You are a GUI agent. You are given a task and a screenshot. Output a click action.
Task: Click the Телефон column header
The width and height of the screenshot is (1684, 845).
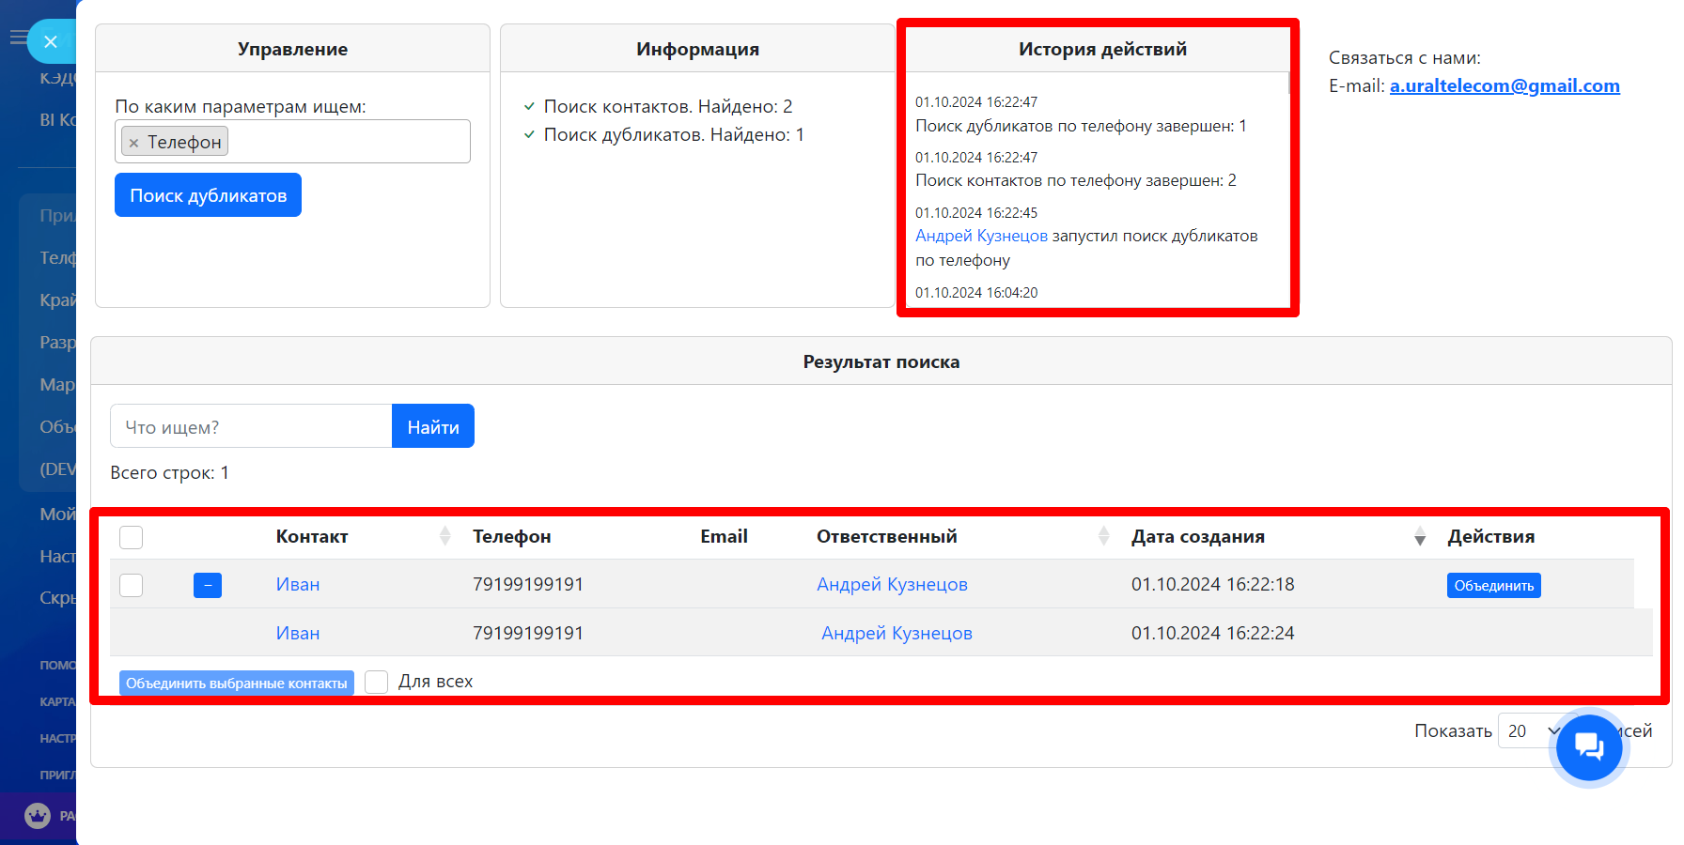tap(511, 536)
